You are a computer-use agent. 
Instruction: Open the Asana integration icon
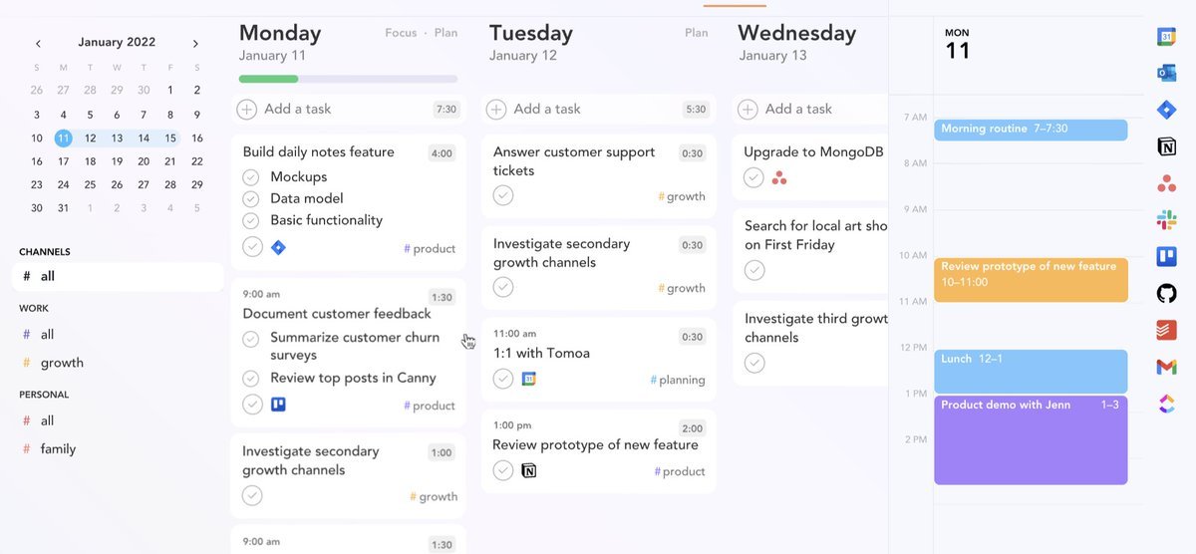1166,183
